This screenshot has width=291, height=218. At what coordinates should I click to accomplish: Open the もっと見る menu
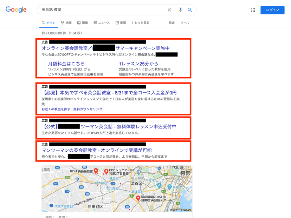[141, 23]
